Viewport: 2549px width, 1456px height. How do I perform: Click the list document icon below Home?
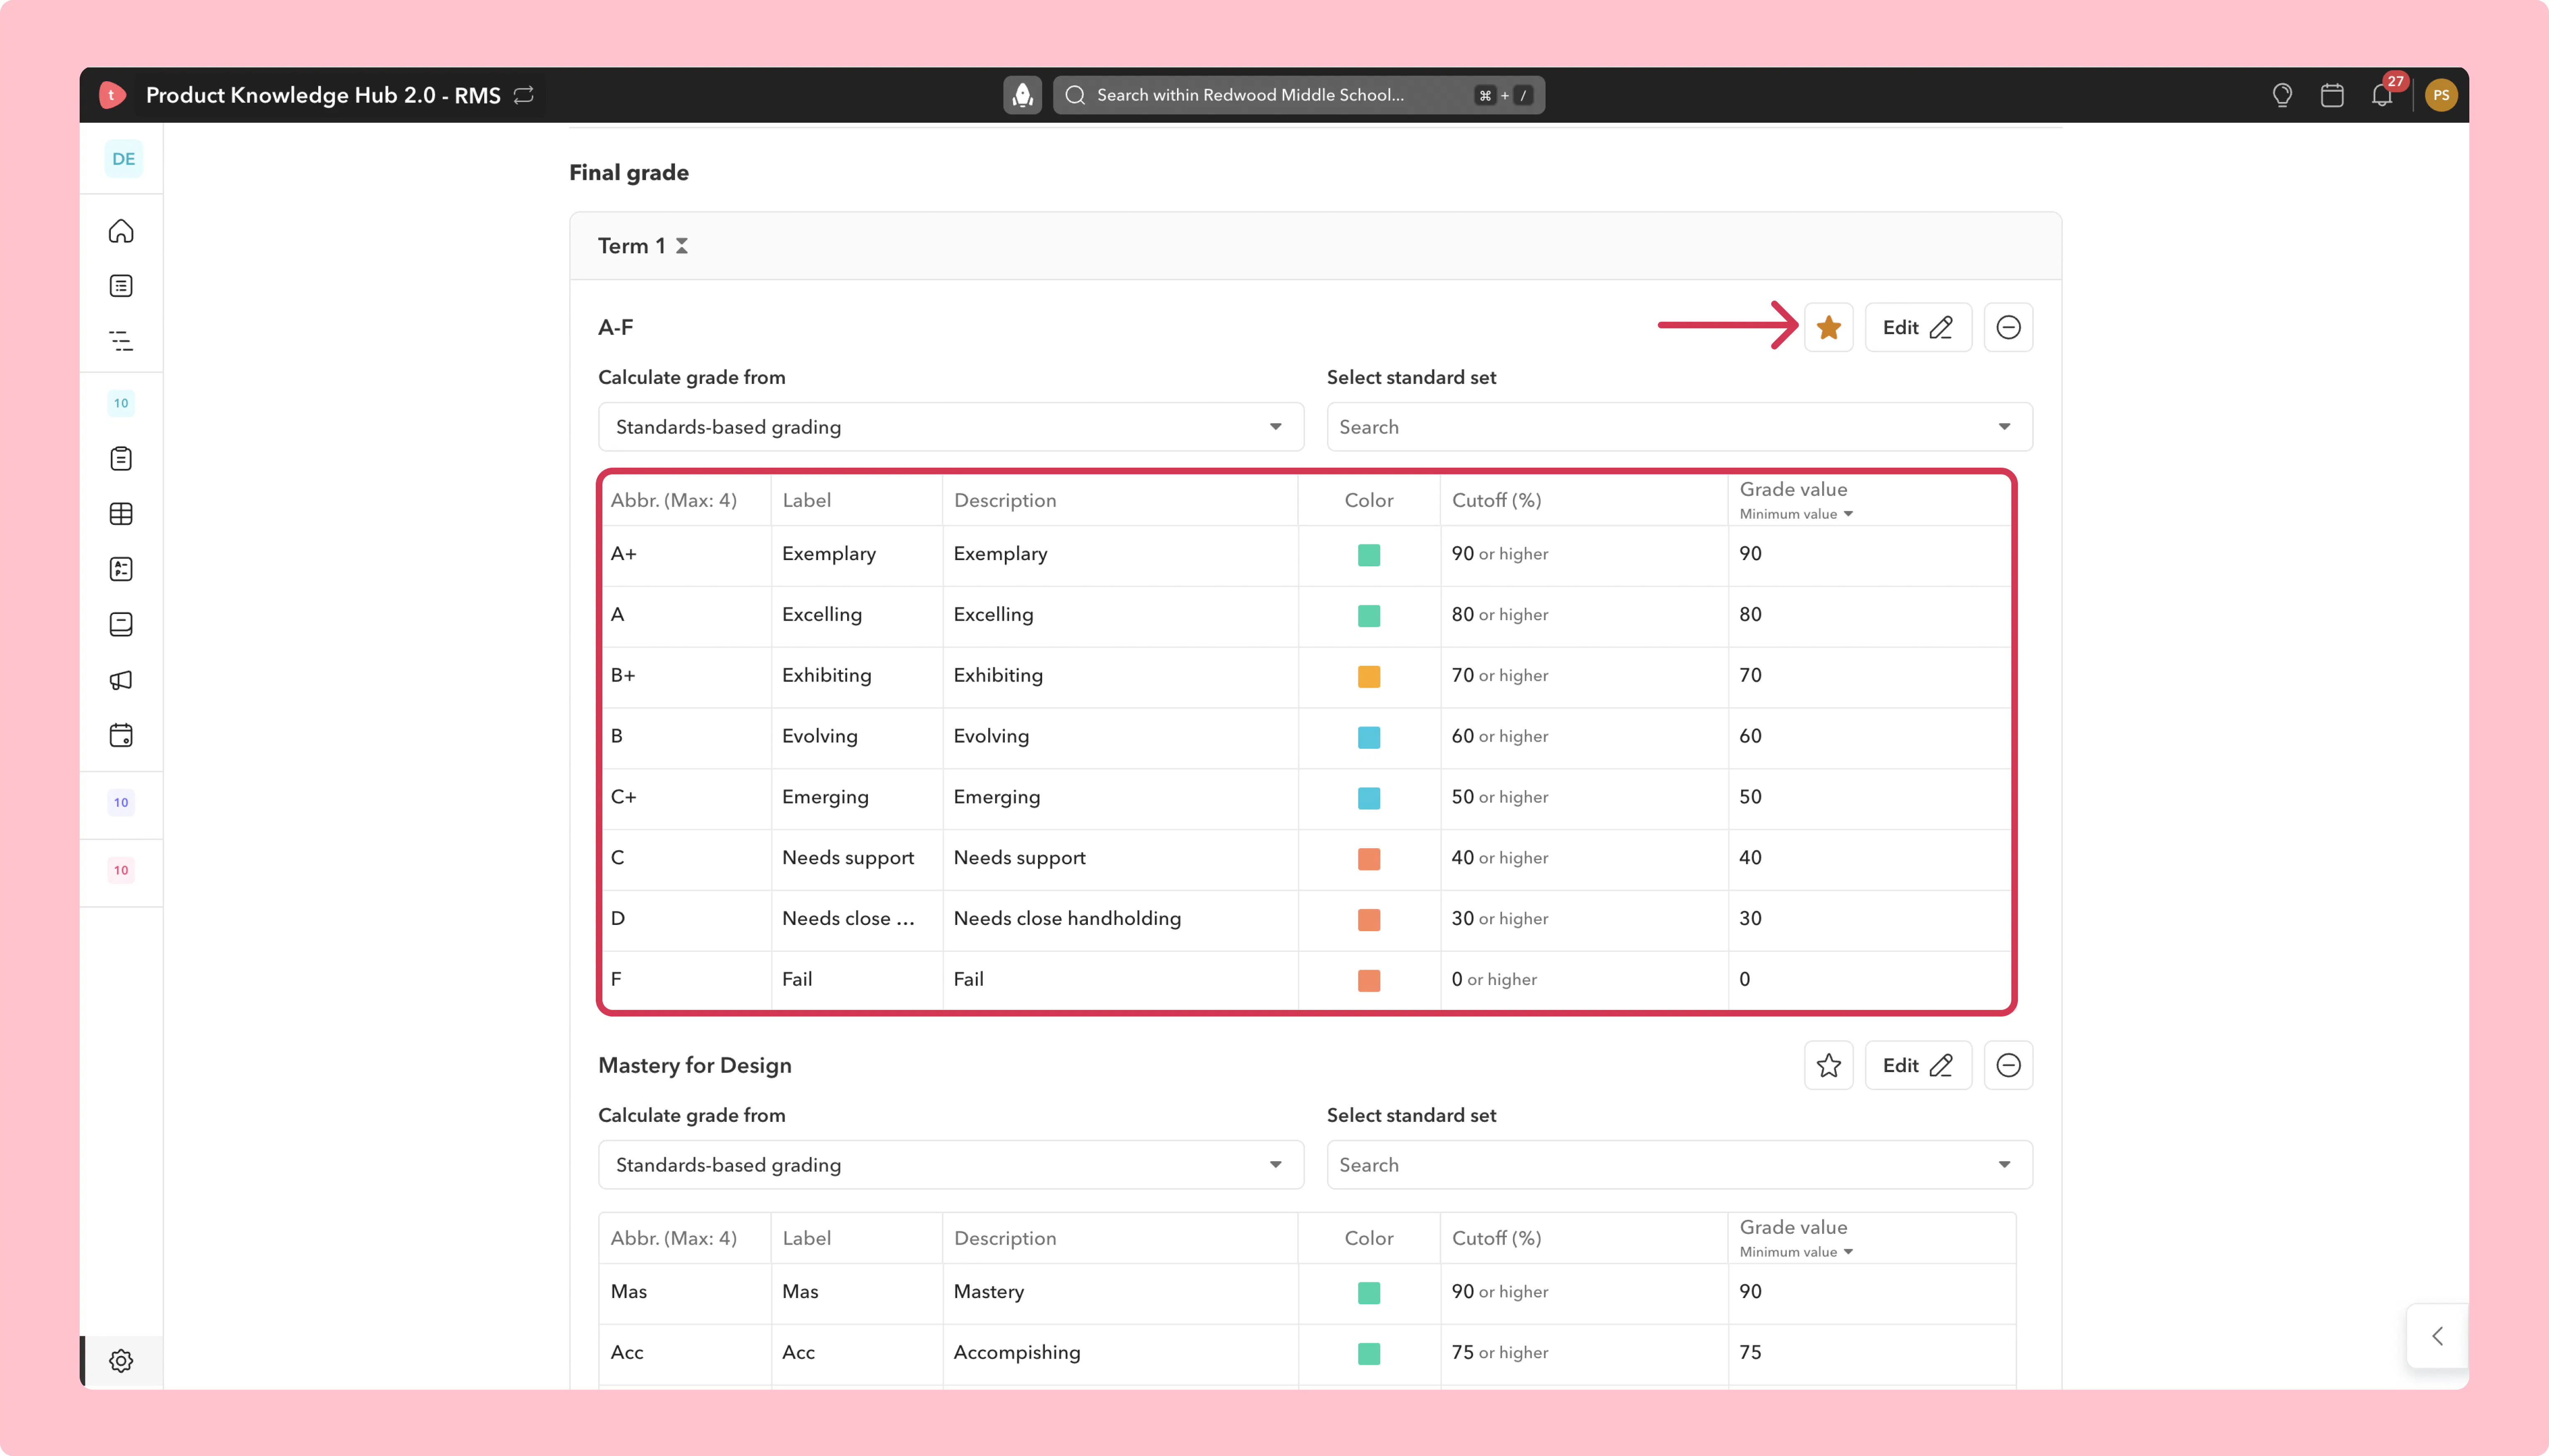coord(121,286)
